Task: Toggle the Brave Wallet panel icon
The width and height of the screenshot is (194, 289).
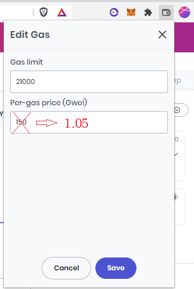Action: point(166,12)
